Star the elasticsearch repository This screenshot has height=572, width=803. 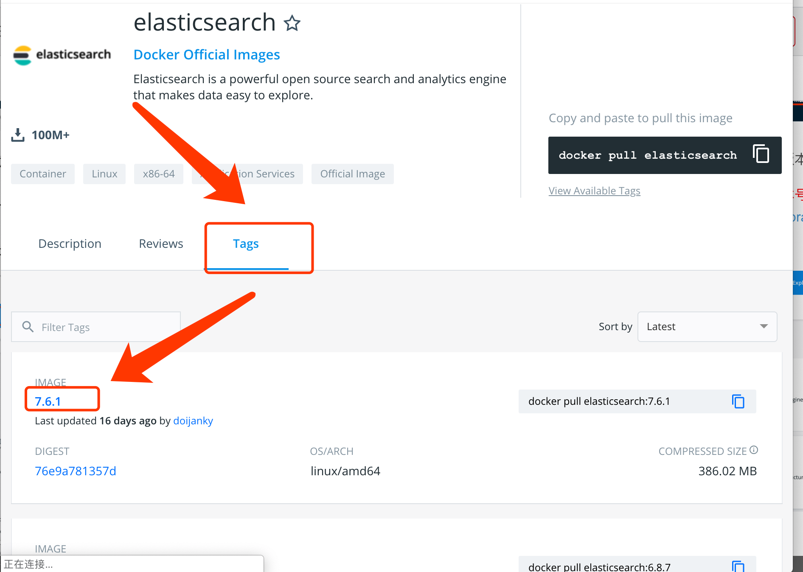pos(292,23)
